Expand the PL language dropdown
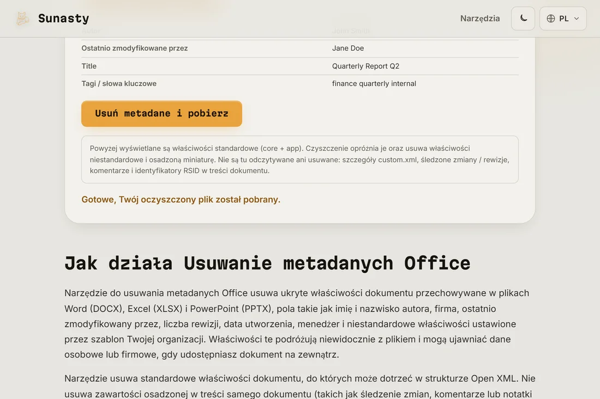The width and height of the screenshot is (600, 399). pyautogui.click(x=563, y=19)
